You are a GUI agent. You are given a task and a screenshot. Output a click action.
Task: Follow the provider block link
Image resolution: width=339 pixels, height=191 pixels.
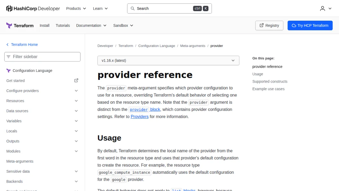(x=144, y=110)
